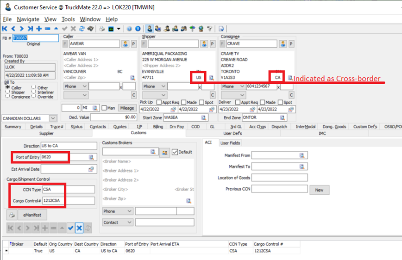Select the Shipper Bill To radio button
Viewport: 402px width, 260px height.
pos(6,92)
